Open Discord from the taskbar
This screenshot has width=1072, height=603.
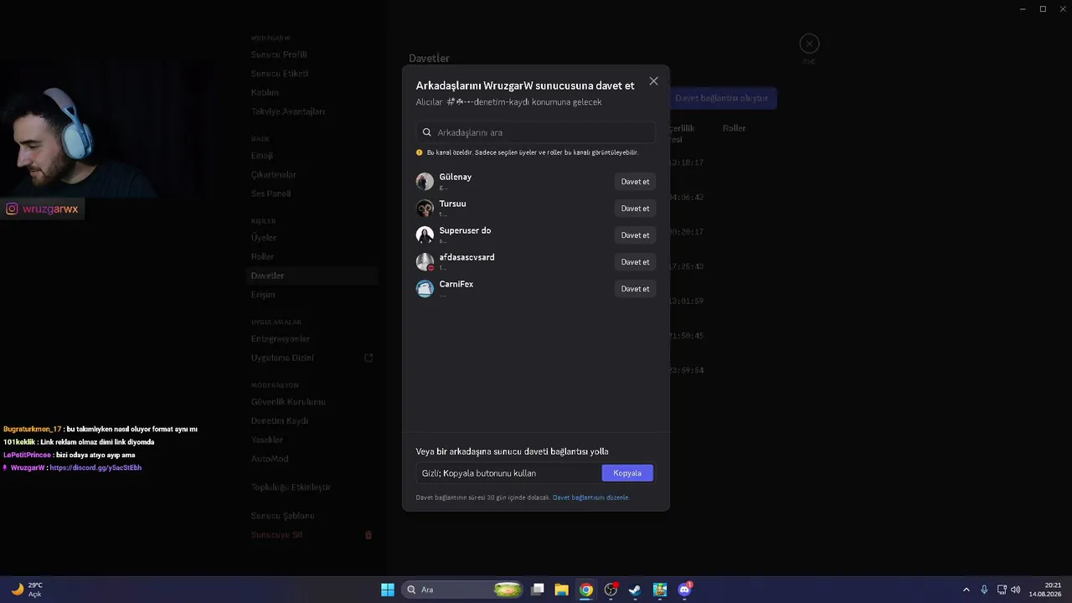point(684,590)
